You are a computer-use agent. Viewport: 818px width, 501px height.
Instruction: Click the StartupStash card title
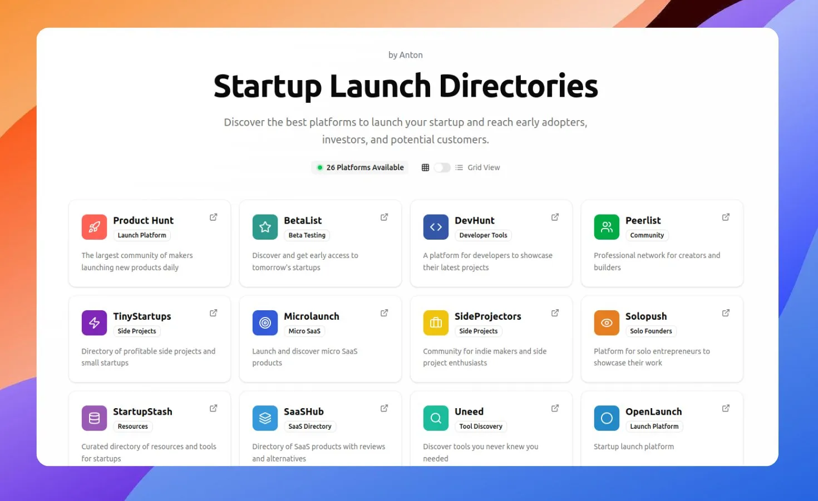click(x=142, y=411)
